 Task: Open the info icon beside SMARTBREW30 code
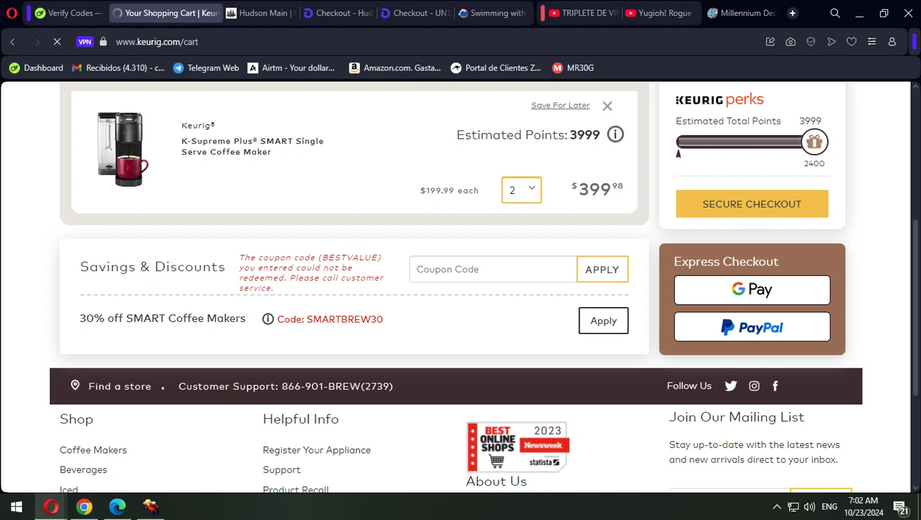point(268,319)
